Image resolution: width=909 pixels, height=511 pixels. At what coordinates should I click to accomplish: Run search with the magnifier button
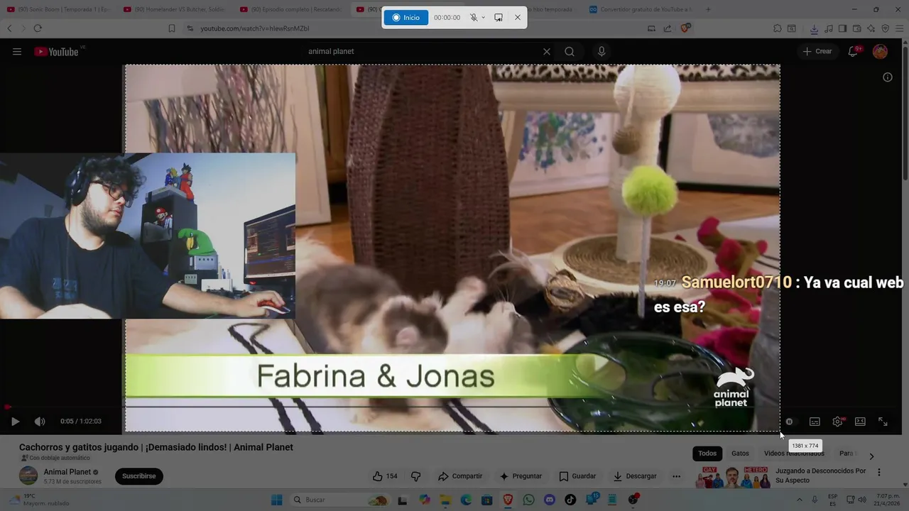point(570,52)
